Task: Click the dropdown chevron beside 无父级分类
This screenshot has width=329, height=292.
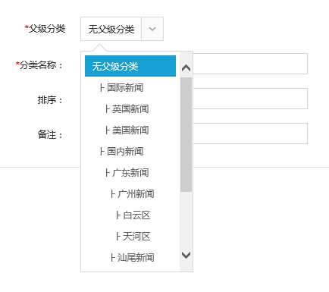Action: 152,29
